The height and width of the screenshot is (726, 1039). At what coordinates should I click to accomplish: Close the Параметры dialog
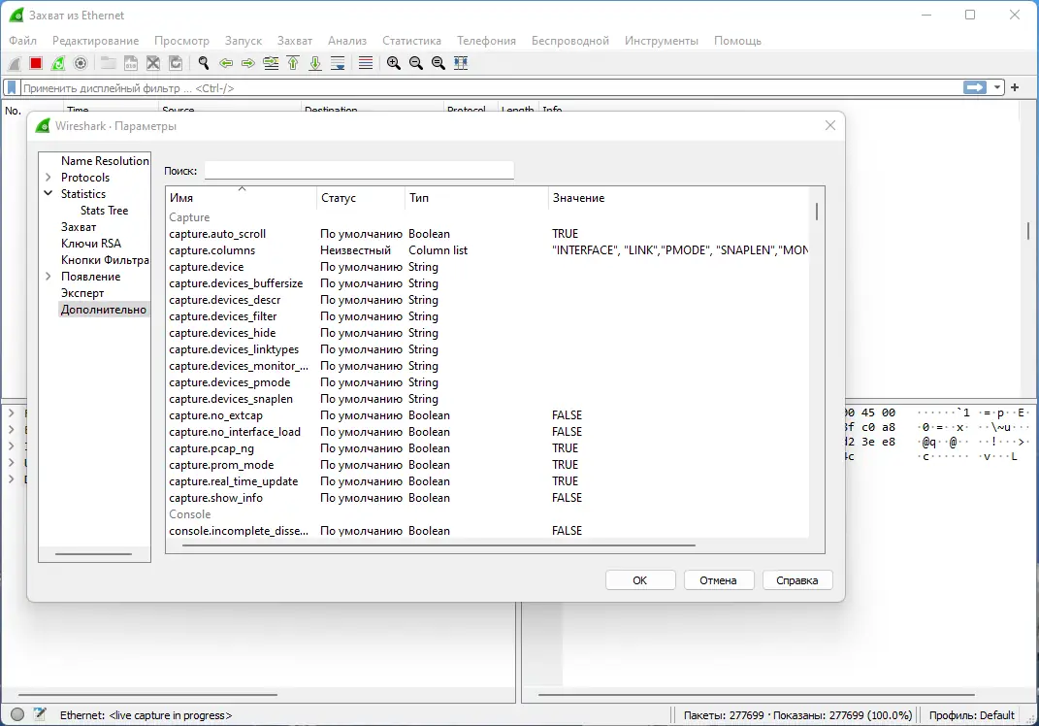830,125
